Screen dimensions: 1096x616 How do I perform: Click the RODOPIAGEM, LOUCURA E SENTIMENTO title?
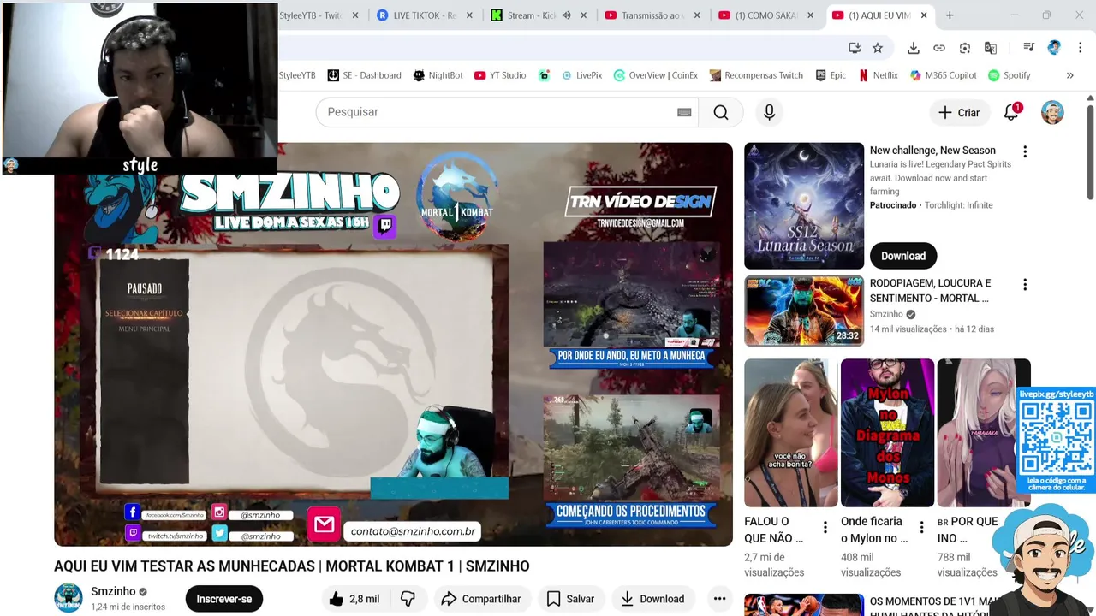(930, 291)
